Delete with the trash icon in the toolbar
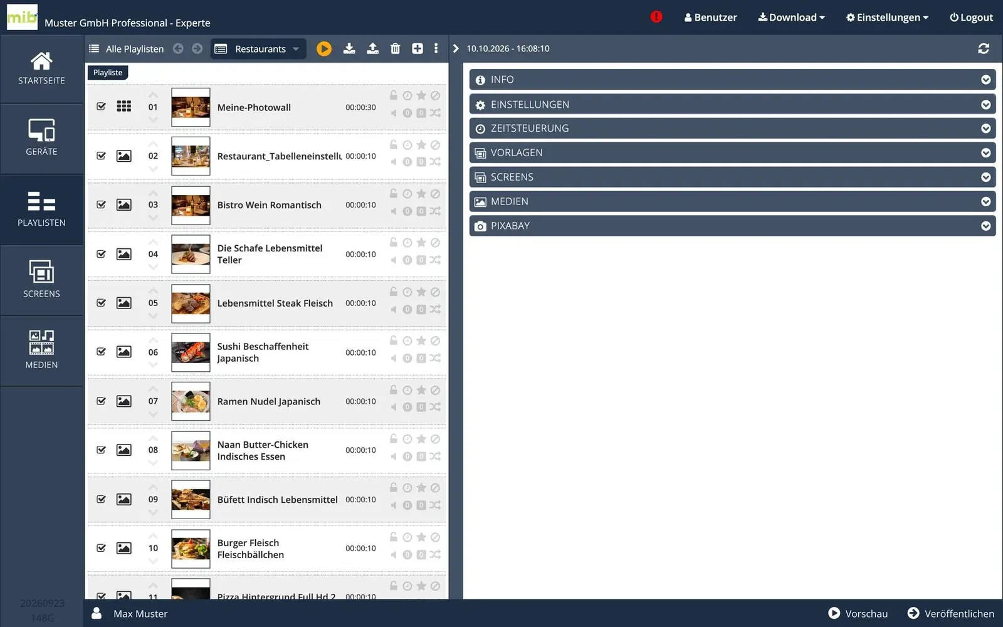The image size is (1003, 627). [395, 49]
